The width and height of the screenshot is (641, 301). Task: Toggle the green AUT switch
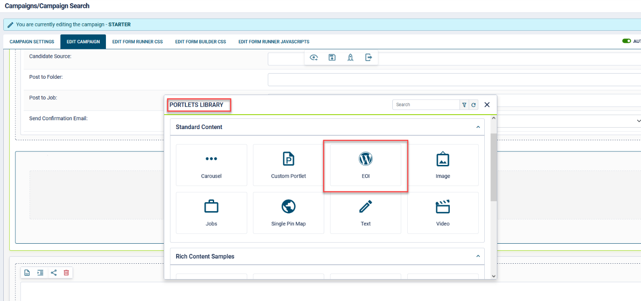627,41
